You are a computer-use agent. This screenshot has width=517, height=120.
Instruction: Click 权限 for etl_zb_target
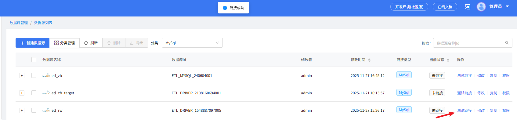[x=506, y=93]
